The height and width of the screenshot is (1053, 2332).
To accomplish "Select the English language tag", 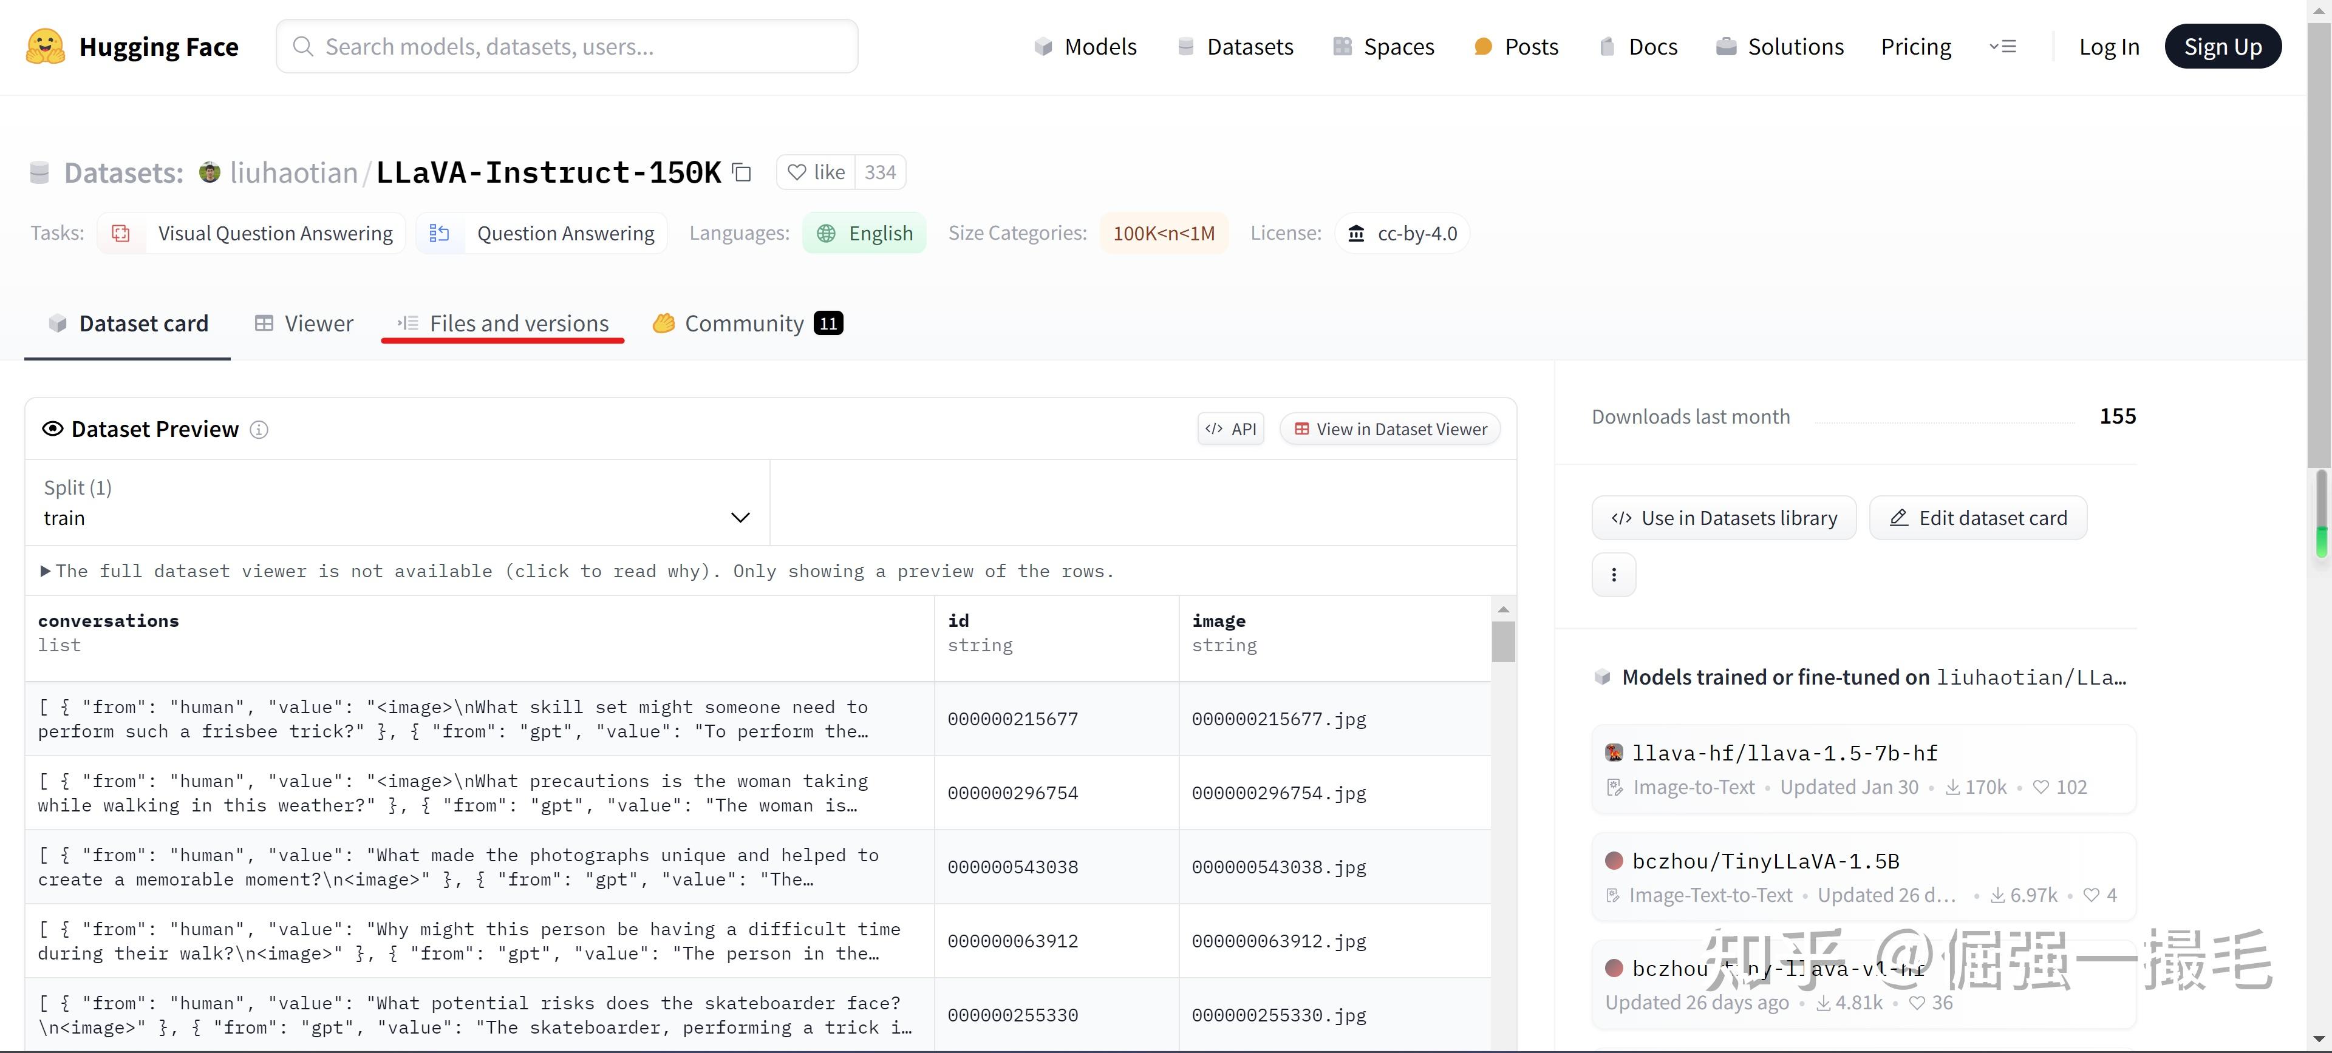I will 865,234.
